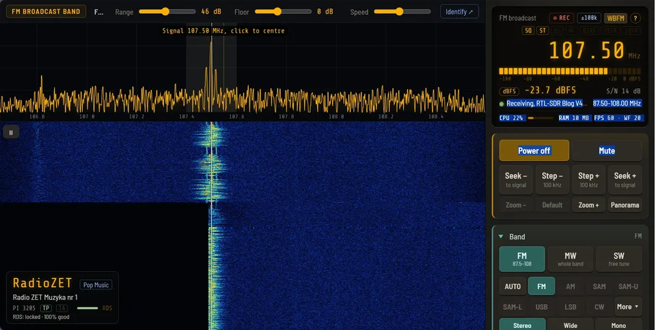The height and width of the screenshot is (330, 656).
Task: Choose FM demodulation mode
Action: [x=541, y=286]
